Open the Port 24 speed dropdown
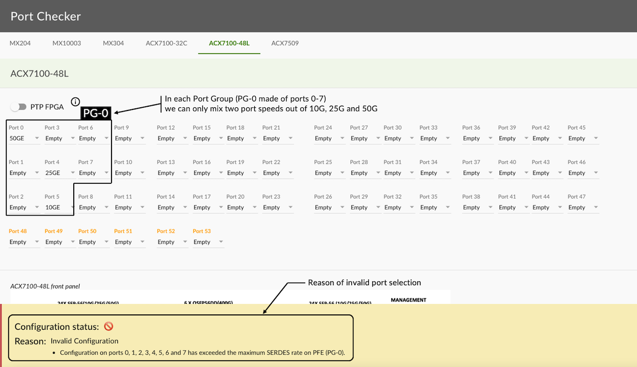This screenshot has width=637, height=367. (330, 139)
